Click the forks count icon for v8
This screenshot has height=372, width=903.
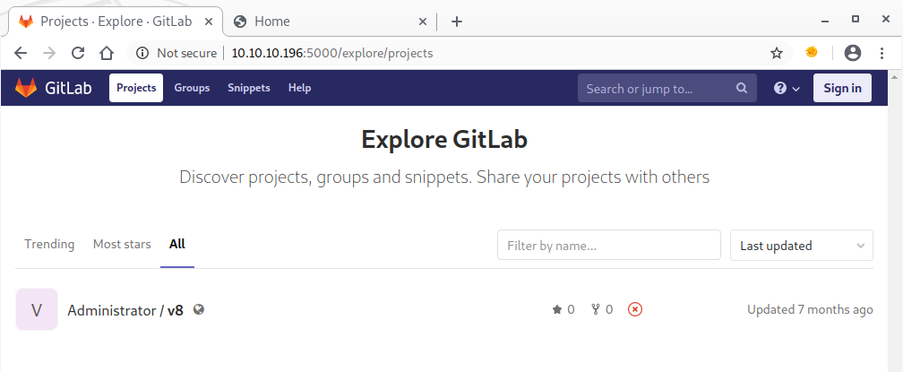point(596,310)
